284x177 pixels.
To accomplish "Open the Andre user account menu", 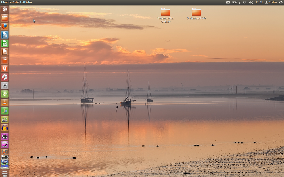I will (271, 2).
